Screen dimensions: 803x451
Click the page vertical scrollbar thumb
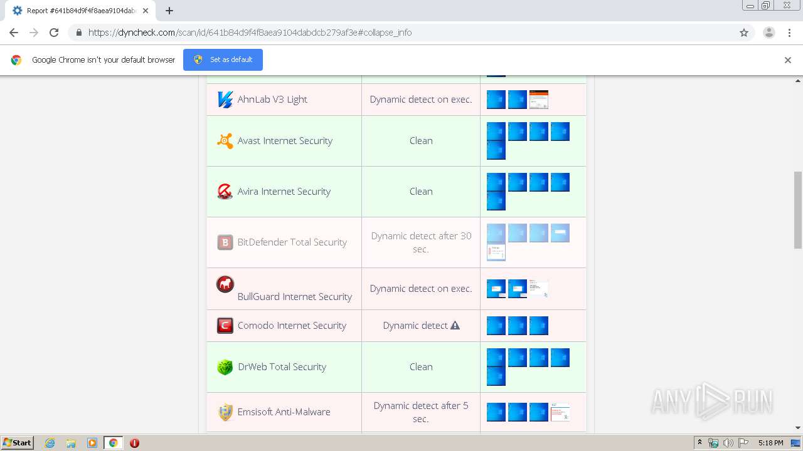coord(798,210)
